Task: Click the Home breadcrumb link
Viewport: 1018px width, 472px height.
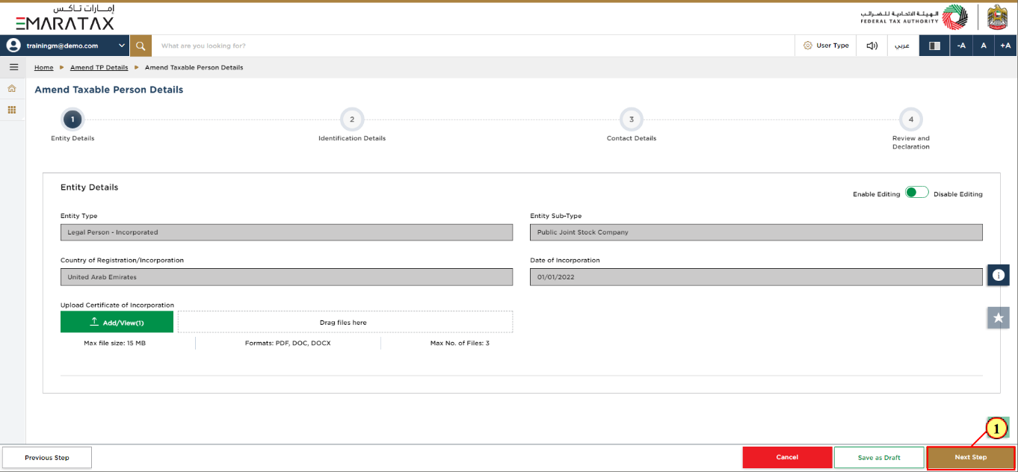Action: point(44,67)
